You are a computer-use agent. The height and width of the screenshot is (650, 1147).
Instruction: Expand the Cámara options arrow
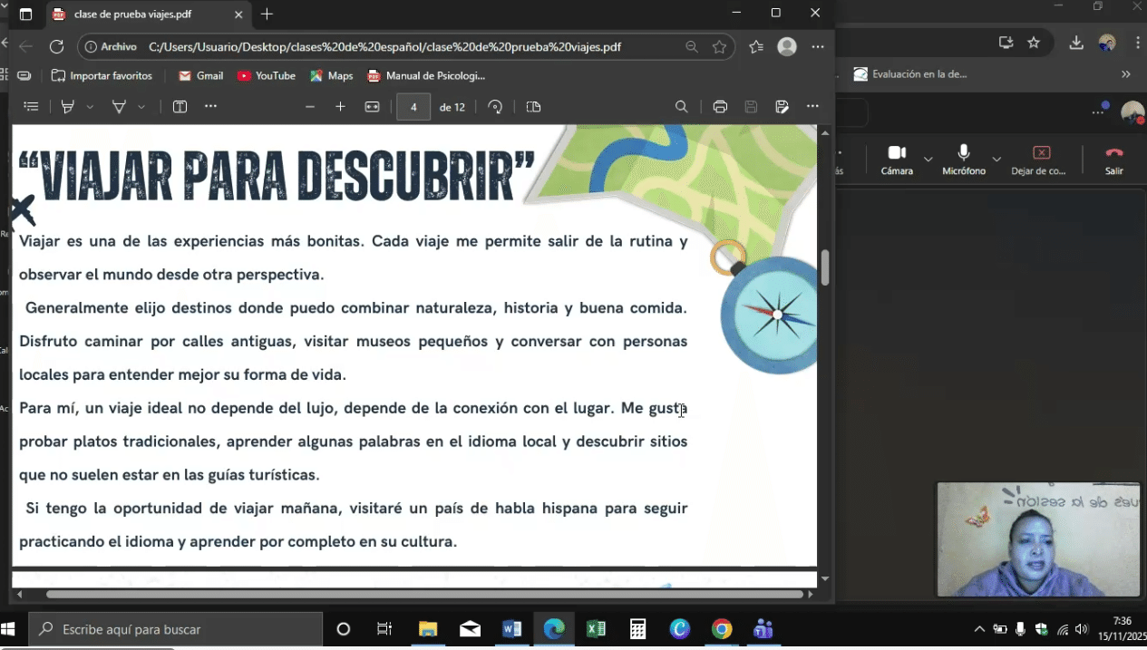pyautogui.click(x=928, y=160)
